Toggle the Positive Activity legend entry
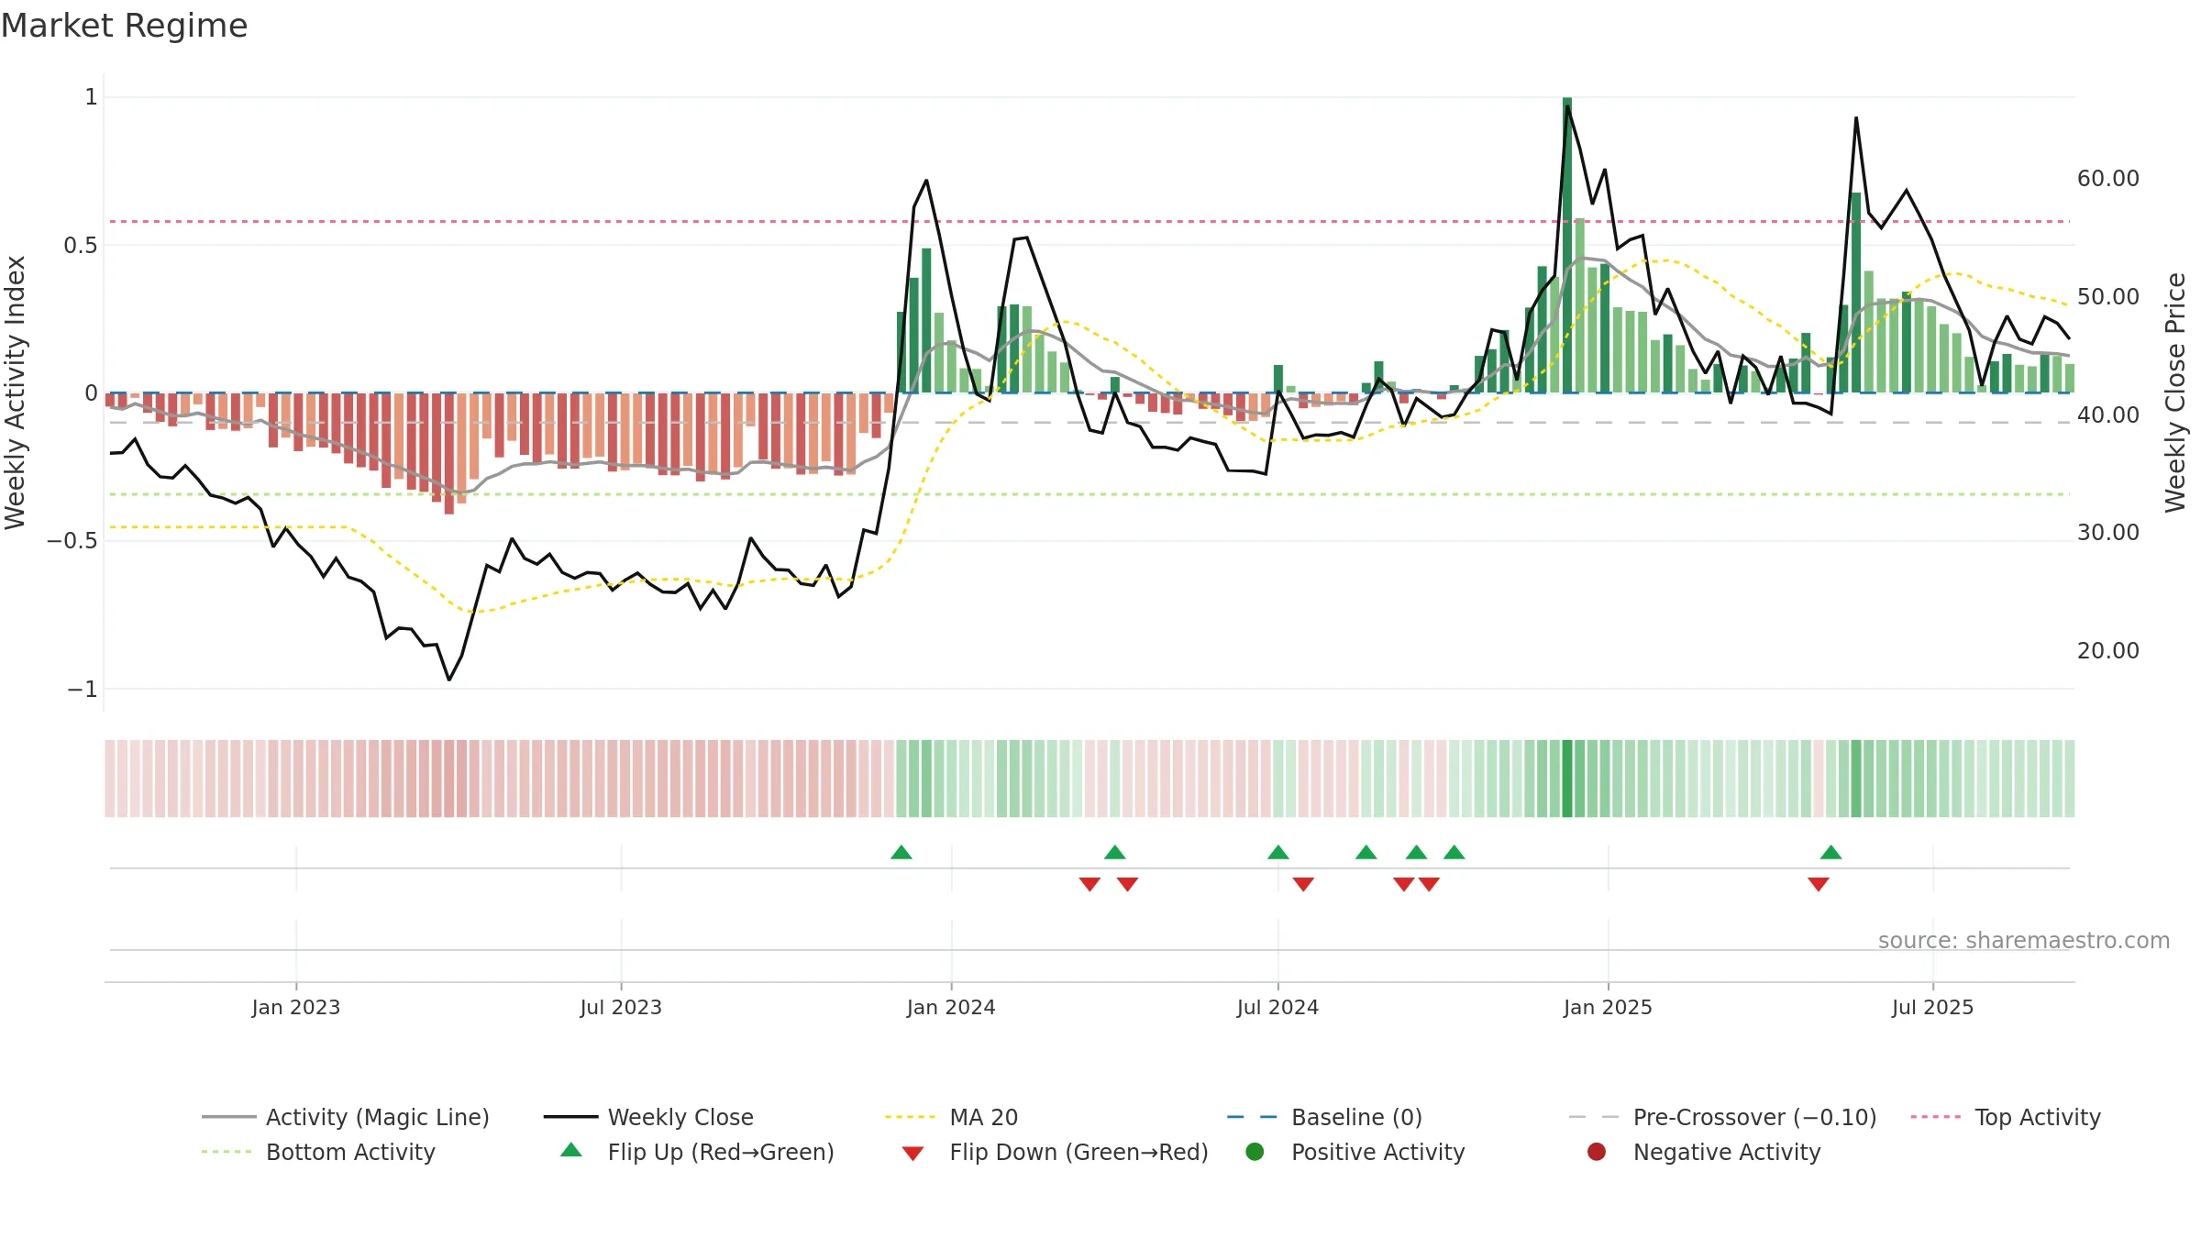2201x1238 pixels. tap(1355, 1152)
